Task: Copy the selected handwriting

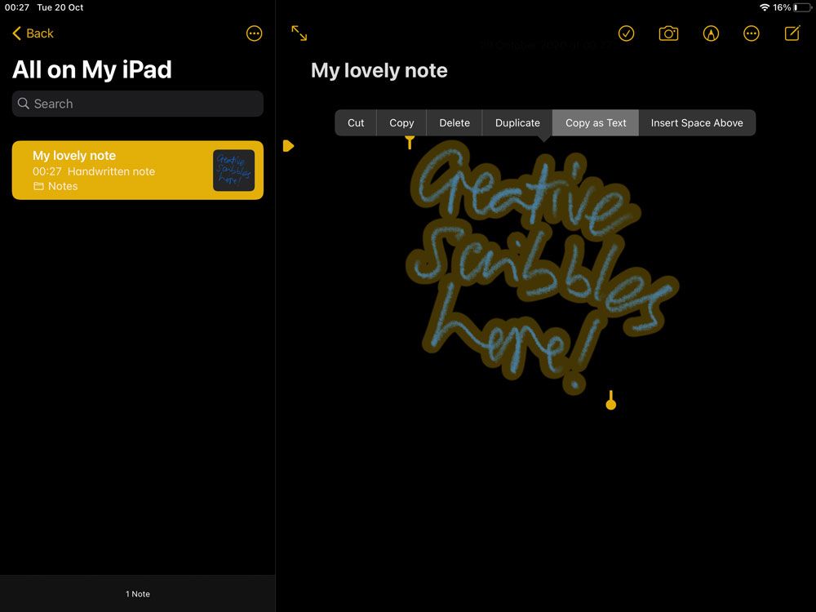Action: tap(401, 122)
